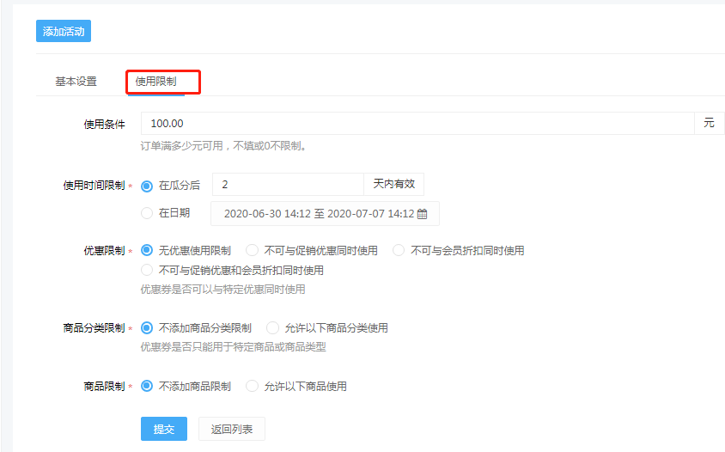
Task: Click the calendar icon in date field
Action: (422, 214)
